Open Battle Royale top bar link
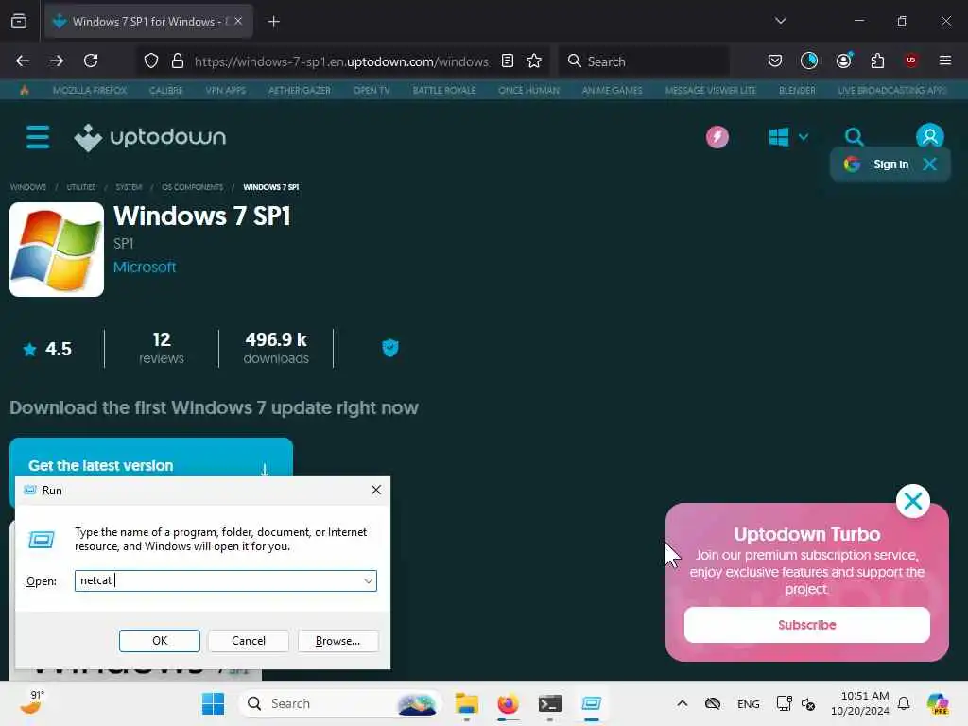Viewport: 968px width, 726px height. pyautogui.click(x=444, y=90)
